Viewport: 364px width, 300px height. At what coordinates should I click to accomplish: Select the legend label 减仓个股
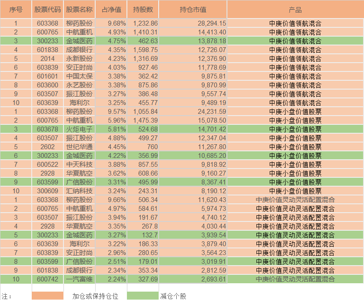173,296
